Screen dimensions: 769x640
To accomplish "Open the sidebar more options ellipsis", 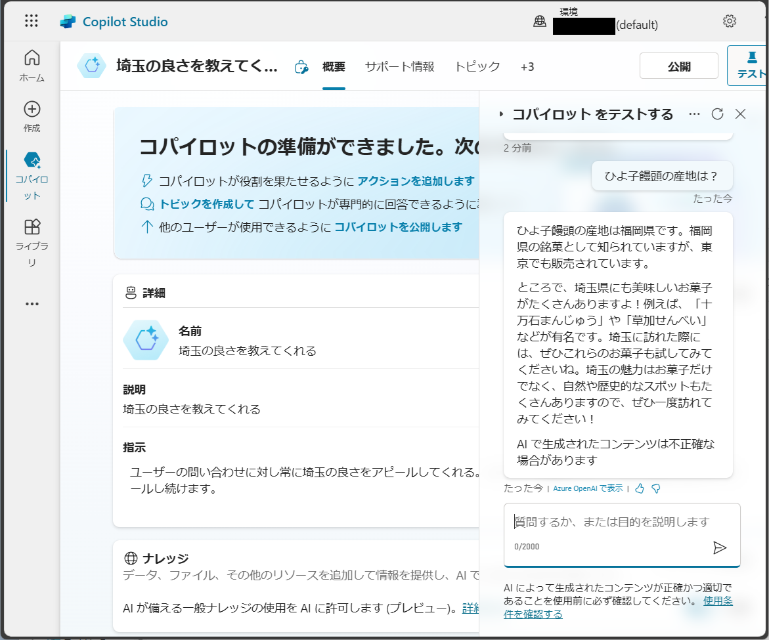I will (x=32, y=304).
